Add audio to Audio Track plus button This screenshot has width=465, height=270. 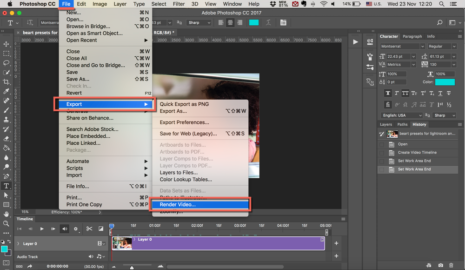pos(336,256)
